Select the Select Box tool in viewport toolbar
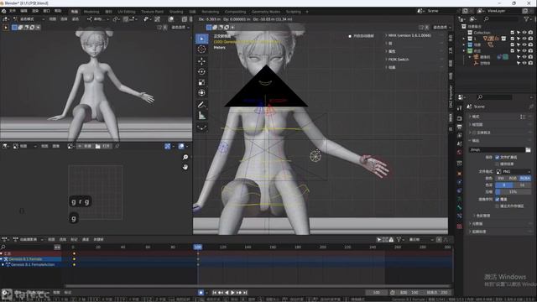 click(201, 39)
